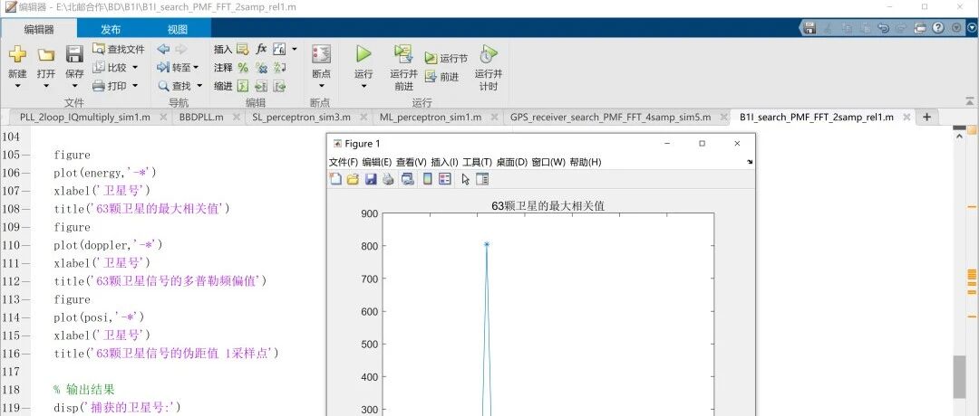This screenshot has height=416, width=979.
Task: Collapse the toolstrip with the corner arrow
Action: click(970, 101)
